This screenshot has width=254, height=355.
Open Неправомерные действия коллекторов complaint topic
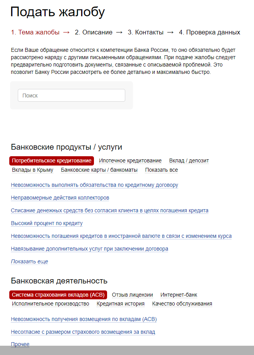coord(60,198)
